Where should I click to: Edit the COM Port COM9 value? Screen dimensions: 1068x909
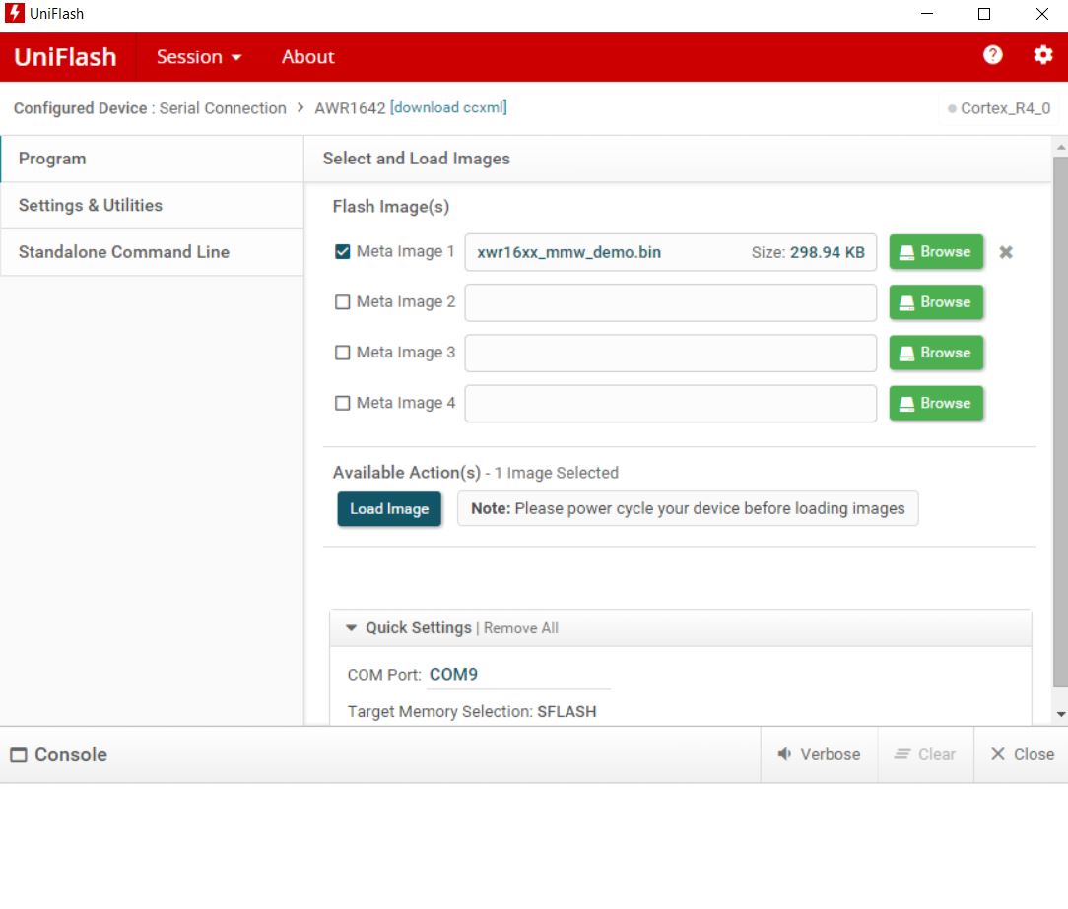(518, 674)
